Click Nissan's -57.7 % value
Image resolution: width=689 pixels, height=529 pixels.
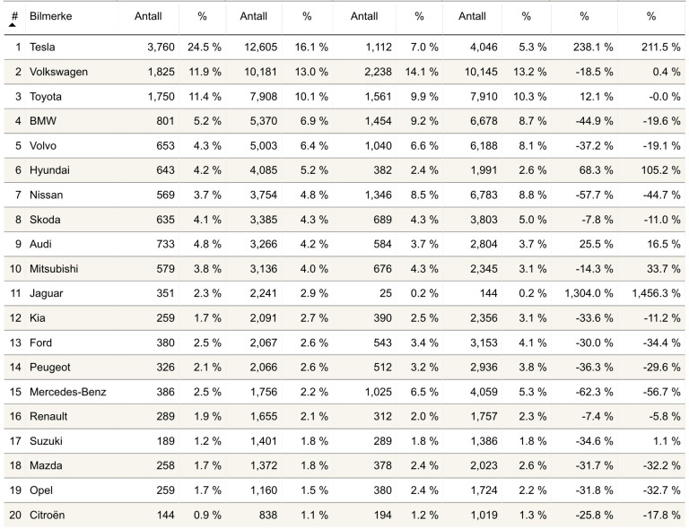594,195
